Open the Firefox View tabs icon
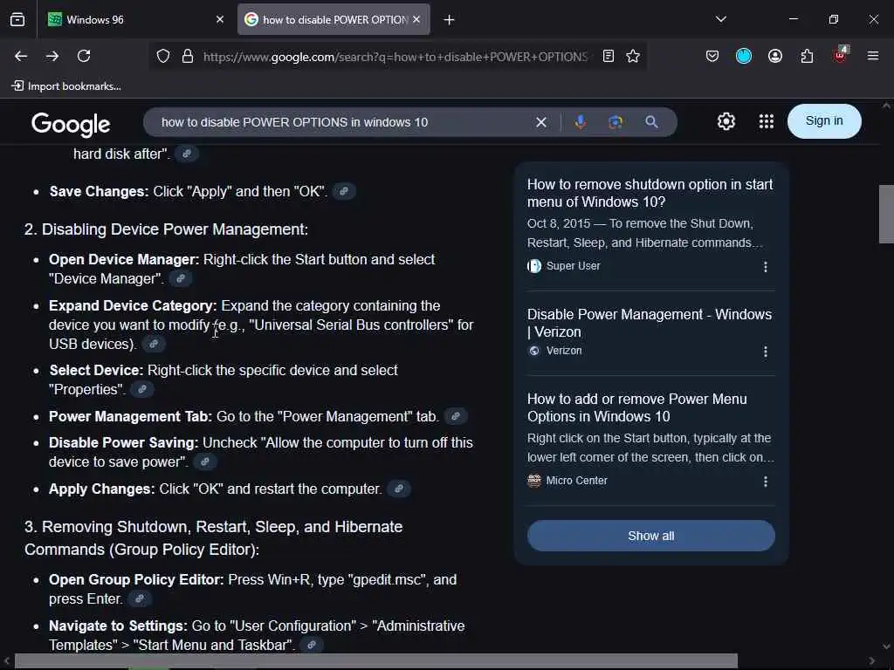This screenshot has width=894, height=670. tap(17, 19)
